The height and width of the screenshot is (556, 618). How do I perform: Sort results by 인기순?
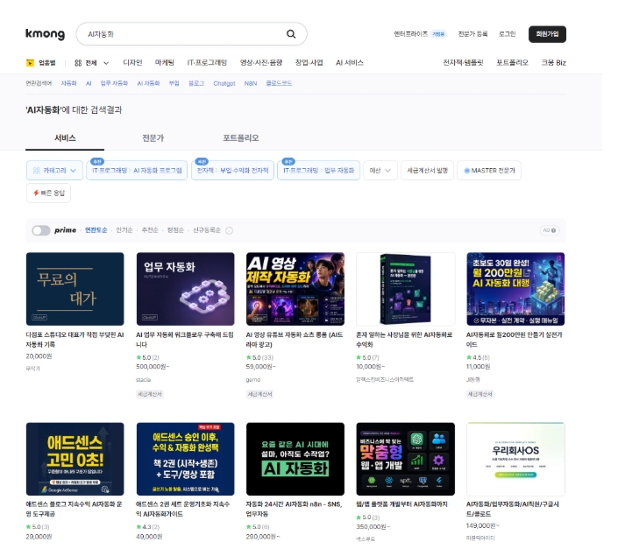(124, 230)
